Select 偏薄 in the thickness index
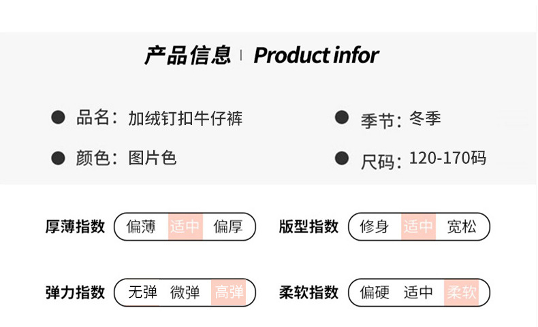Image resolution: width=538 pixels, height=327 pixels. point(141,226)
